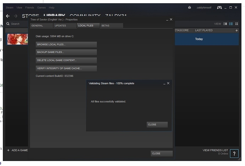Switch library to list view icon

[231, 24]
